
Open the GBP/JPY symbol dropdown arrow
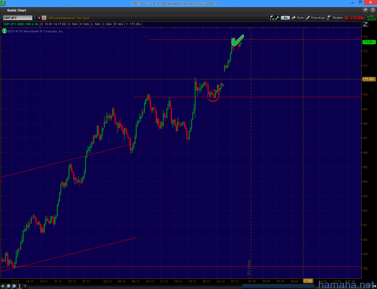(35, 18)
